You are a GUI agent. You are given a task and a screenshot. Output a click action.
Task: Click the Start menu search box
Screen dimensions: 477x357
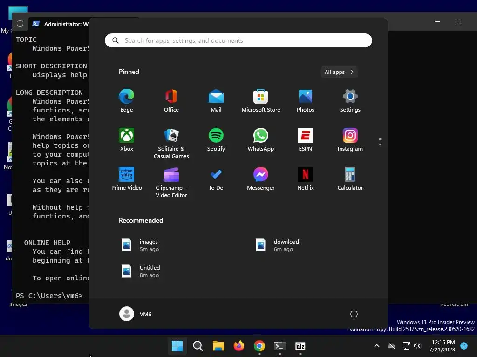tap(238, 40)
